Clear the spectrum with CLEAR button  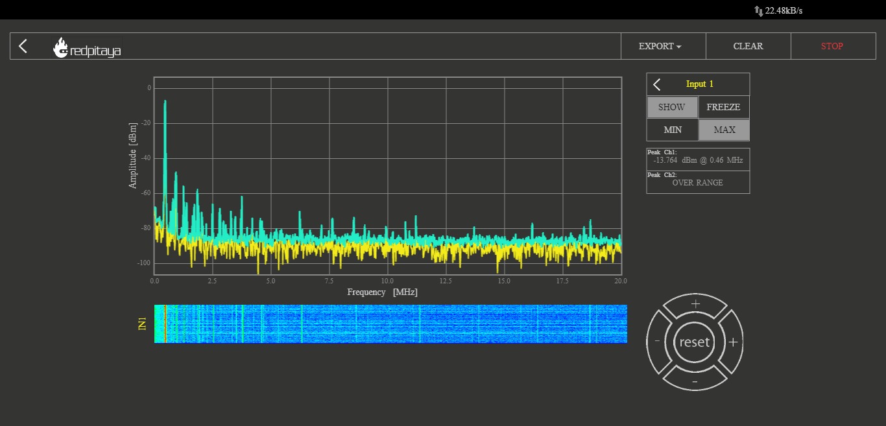tap(748, 46)
